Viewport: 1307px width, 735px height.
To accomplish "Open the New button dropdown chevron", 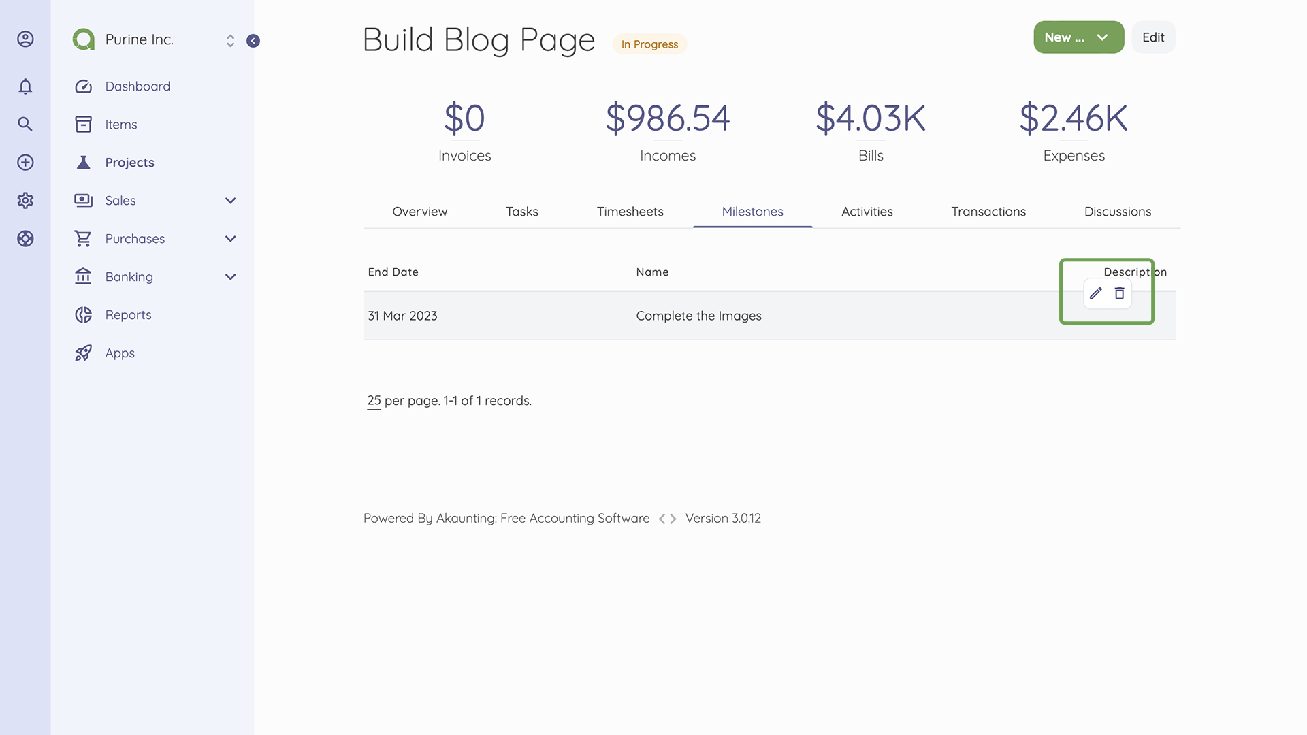I will (1101, 37).
